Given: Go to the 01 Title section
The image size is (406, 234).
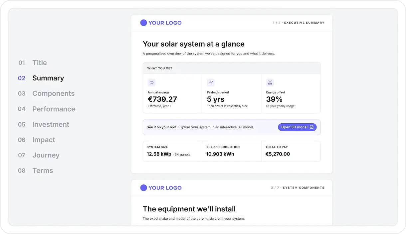Looking at the screenshot, I should pyautogui.click(x=33, y=62).
